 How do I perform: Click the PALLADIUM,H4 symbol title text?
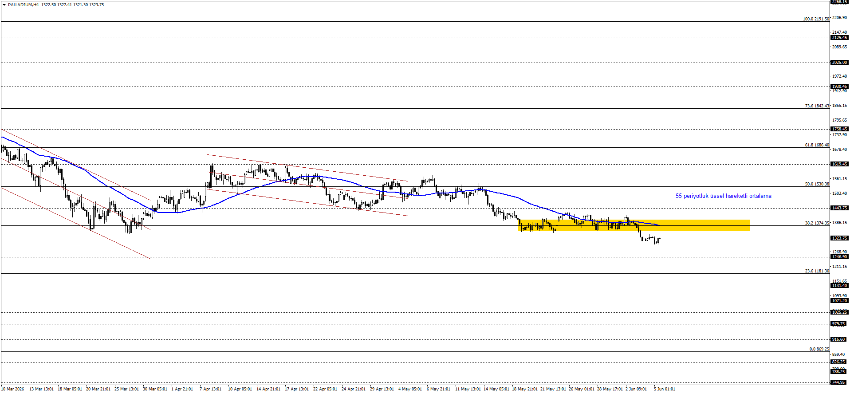coord(23,4)
